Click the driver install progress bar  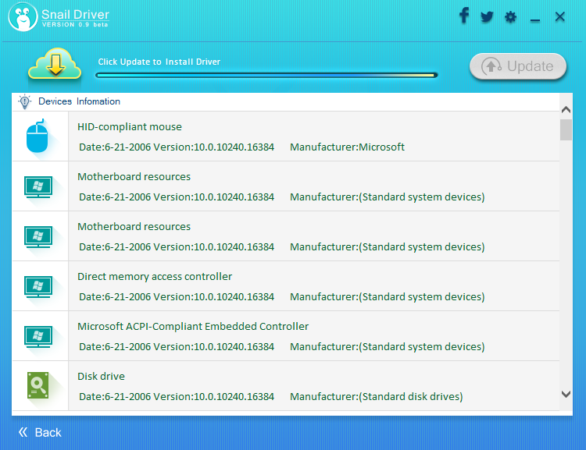(x=266, y=76)
